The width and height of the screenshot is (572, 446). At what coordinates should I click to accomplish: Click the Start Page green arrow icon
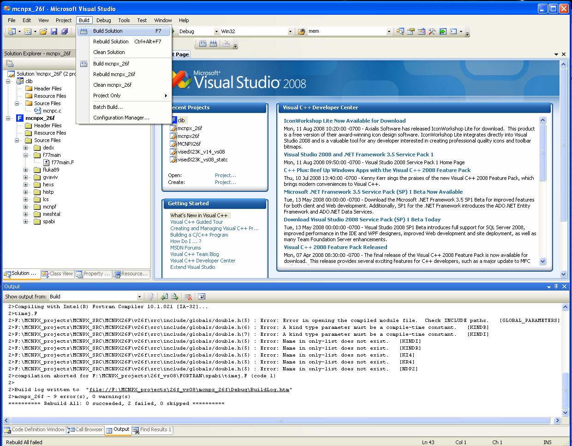[x=443, y=31]
